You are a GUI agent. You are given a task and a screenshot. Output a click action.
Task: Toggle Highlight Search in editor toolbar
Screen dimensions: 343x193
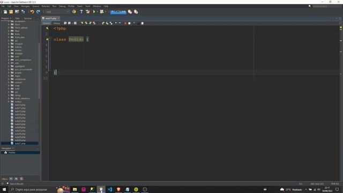coord(94,23)
